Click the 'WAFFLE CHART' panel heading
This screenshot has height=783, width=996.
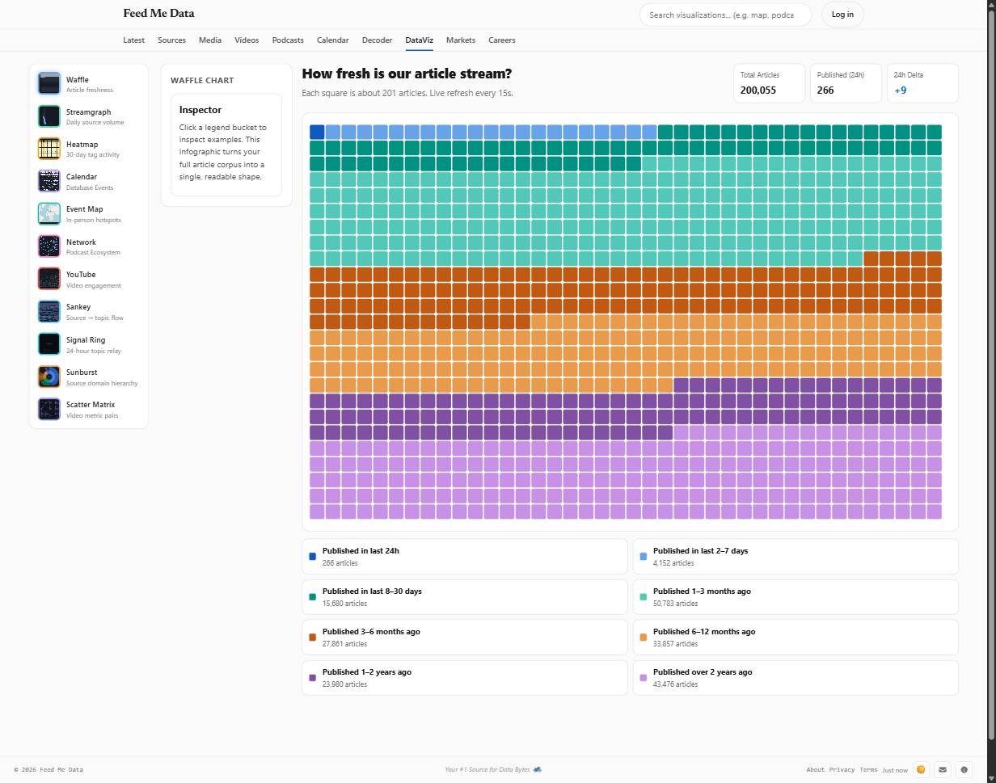click(x=202, y=80)
